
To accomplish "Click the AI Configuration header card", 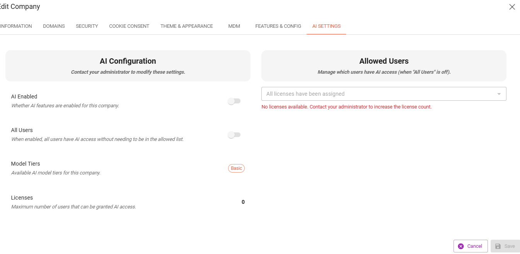I will click(x=128, y=66).
